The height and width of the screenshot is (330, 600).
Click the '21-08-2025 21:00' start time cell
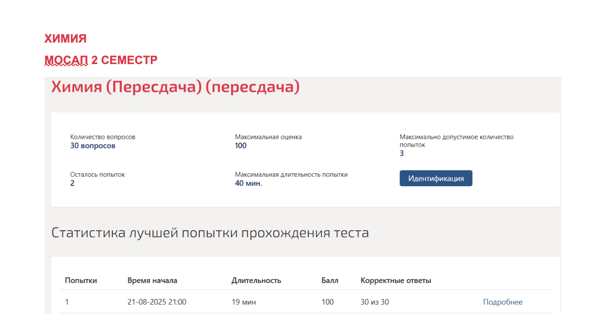click(157, 302)
